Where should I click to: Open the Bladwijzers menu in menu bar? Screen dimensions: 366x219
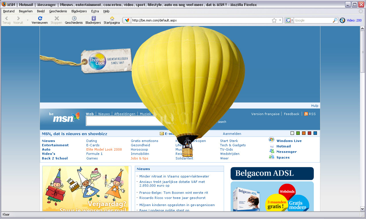tap(79, 11)
